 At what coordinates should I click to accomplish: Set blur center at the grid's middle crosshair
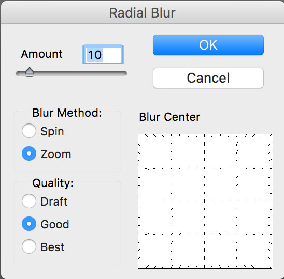pos(205,201)
